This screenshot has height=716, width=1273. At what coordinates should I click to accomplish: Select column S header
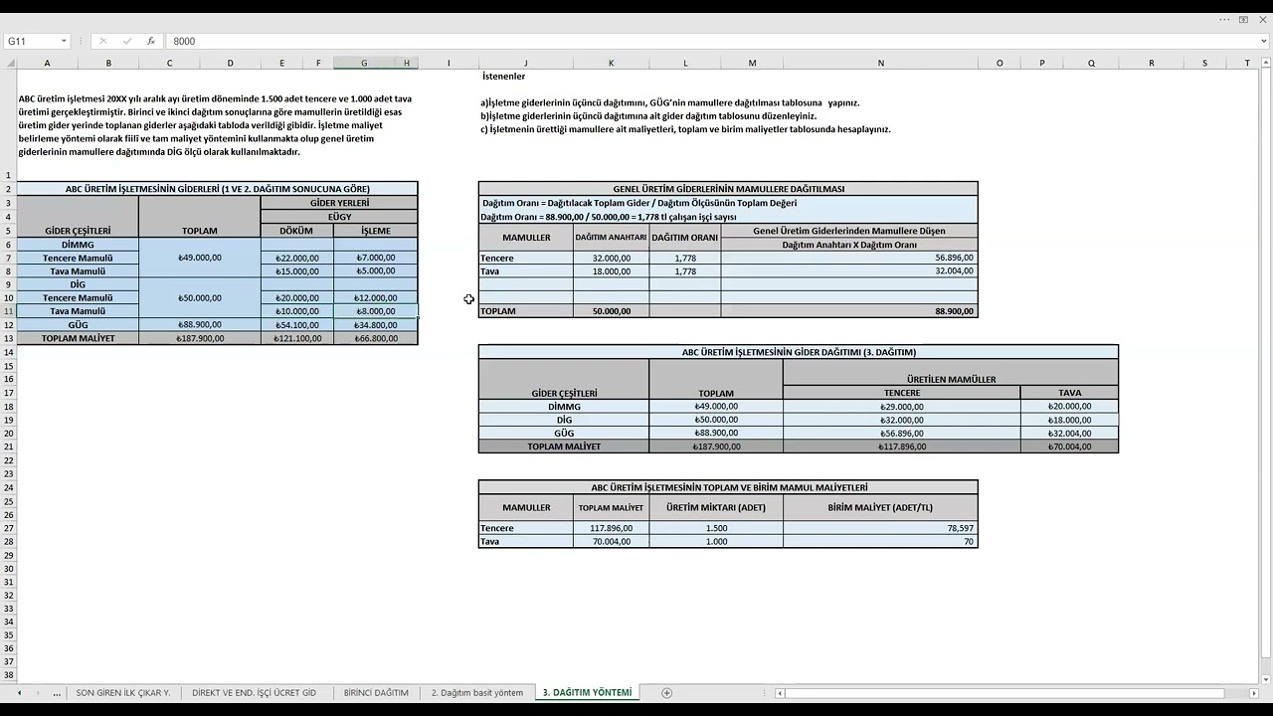pos(1204,63)
